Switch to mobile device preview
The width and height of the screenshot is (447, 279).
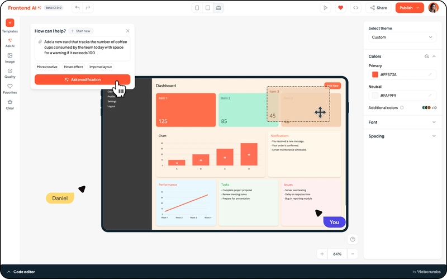tap(197, 8)
